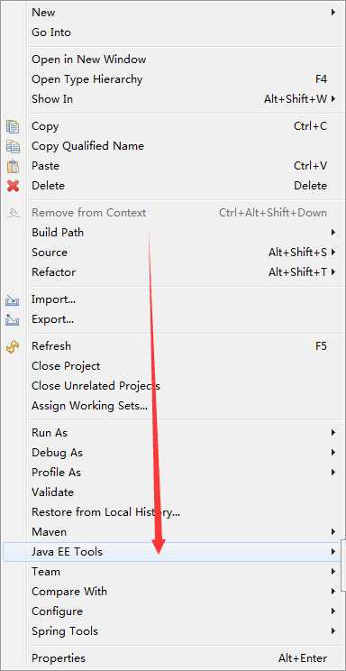Expand the Build Path submenu arrow
Viewport: 346px width, 671px height.
(x=333, y=233)
